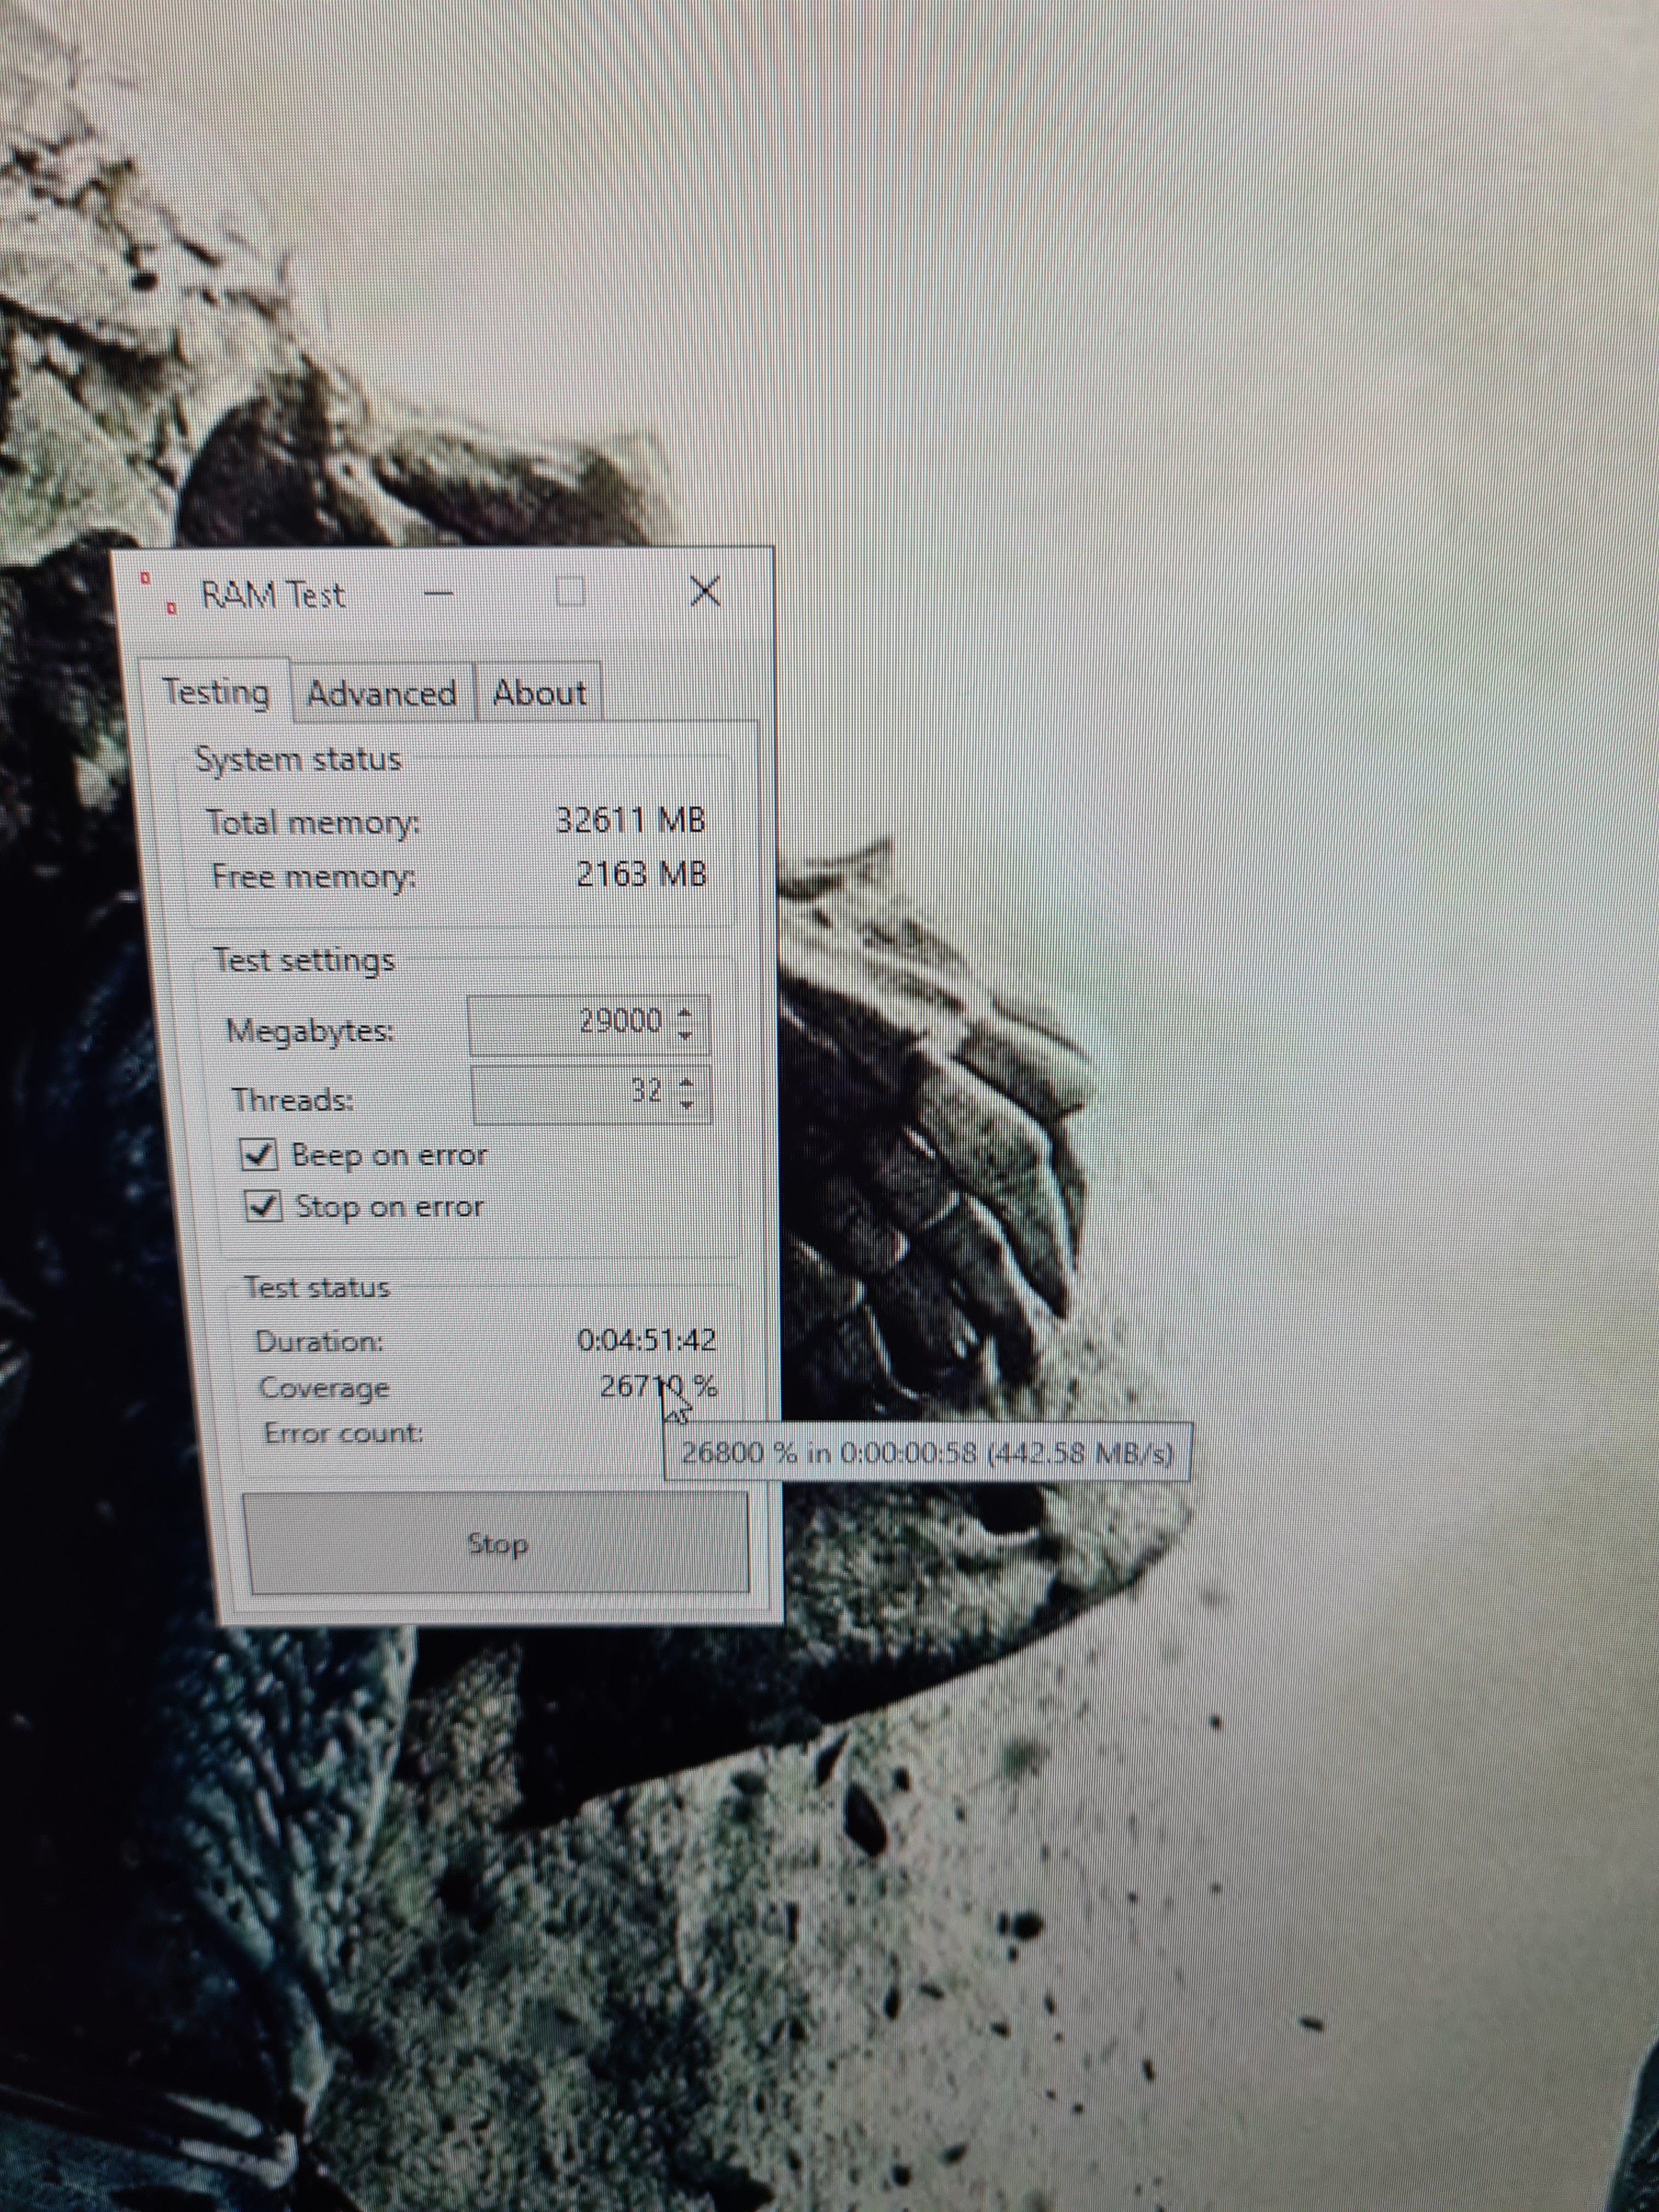This screenshot has width=1659, height=2212.
Task: Increase Threads with the up arrow
Action: (x=686, y=1081)
